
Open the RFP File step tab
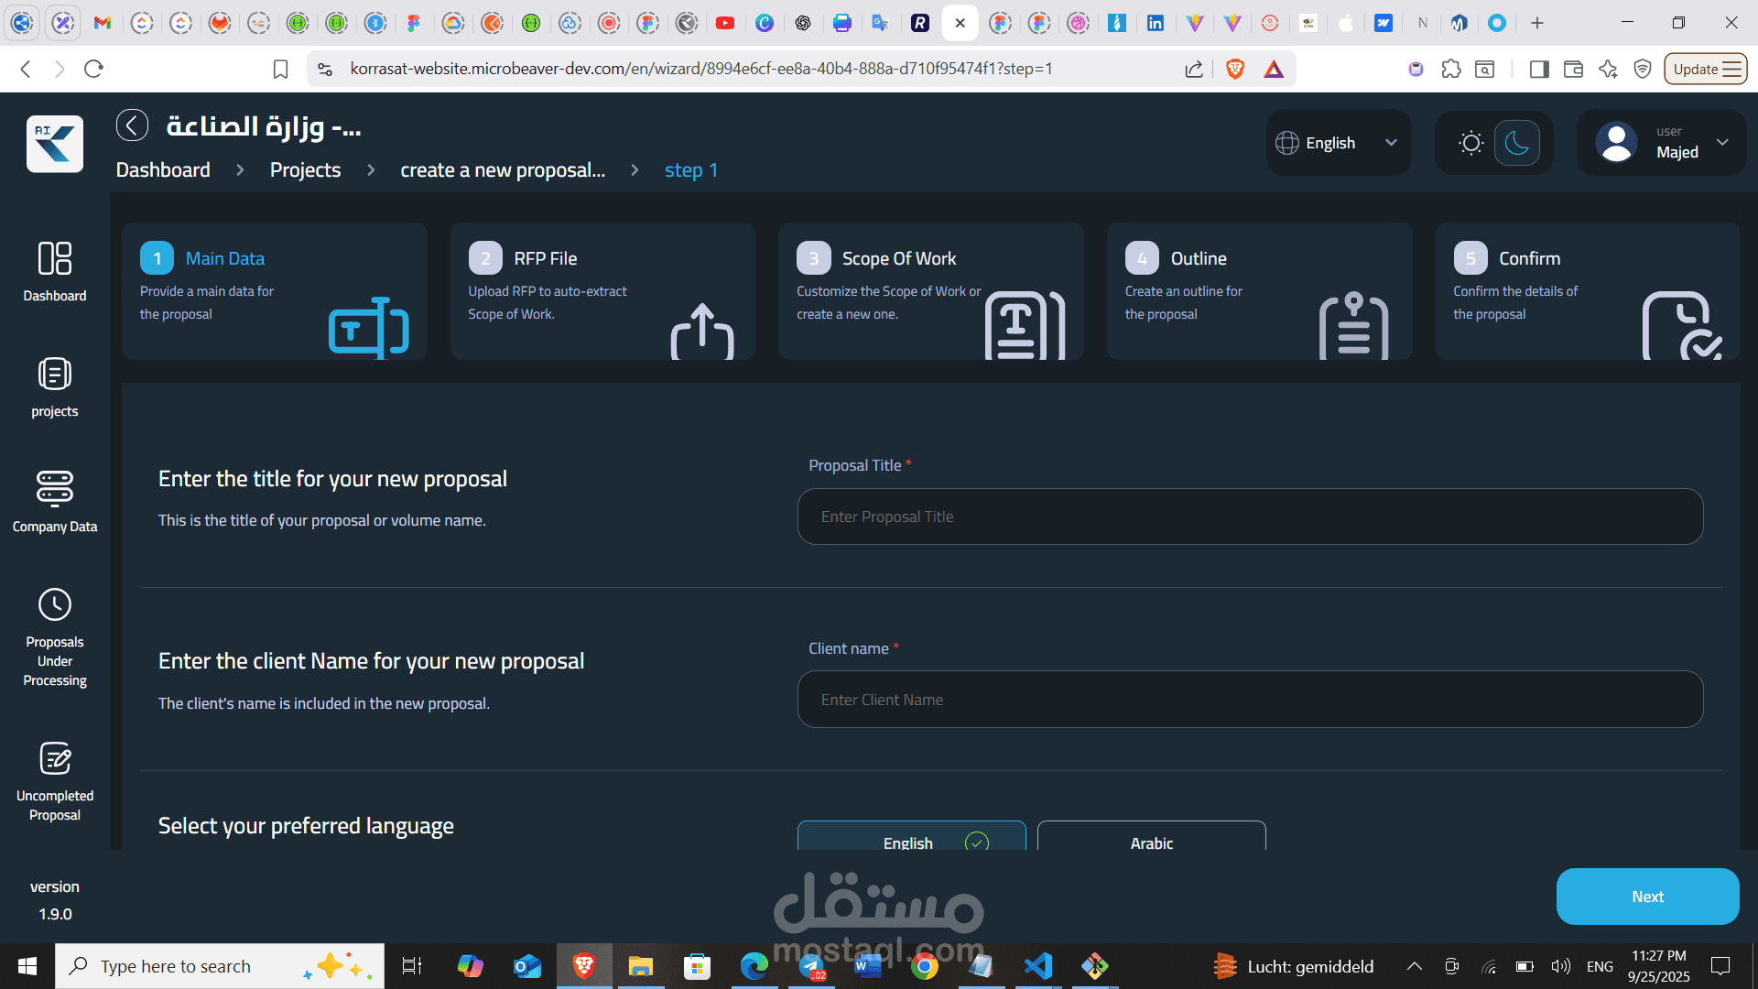coord(602,291)
